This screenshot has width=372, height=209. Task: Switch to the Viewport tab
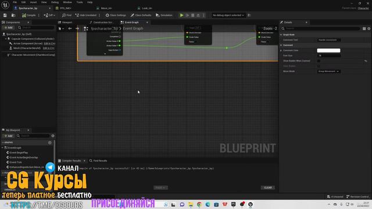67,22
